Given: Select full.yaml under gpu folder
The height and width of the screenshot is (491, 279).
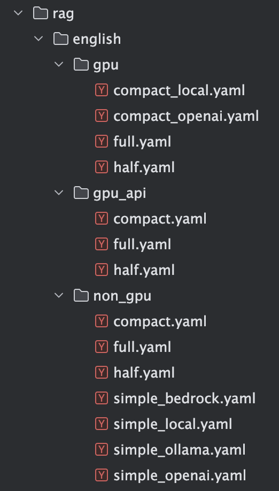Looking at the screenshot, I should [142, 142].
